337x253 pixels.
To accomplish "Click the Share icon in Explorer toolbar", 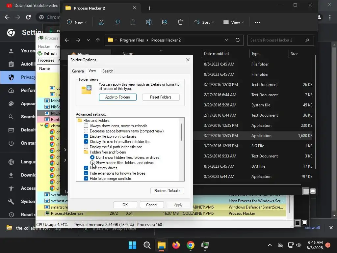I will click(x=165, y=22).
